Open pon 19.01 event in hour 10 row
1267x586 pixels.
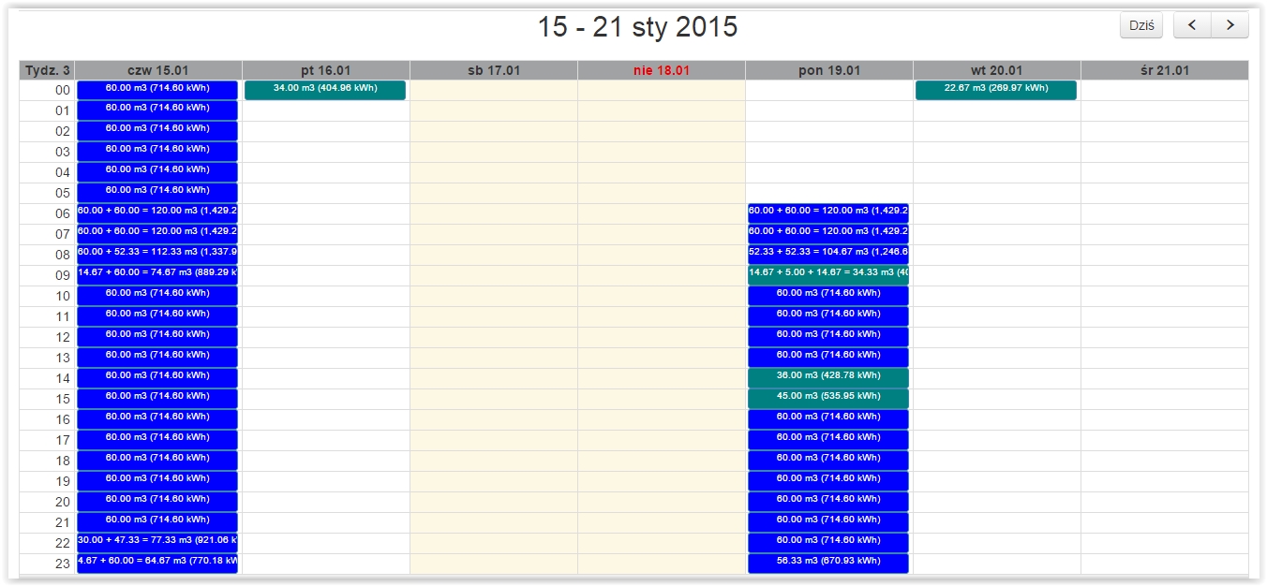coord(828,296)
